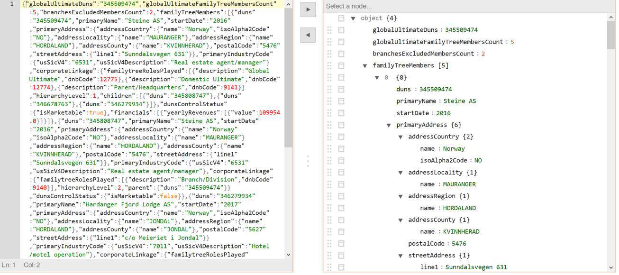Tick checkbox for branchesExcludedMembersCount row
The height and width of the screenshot is (275, 619).
[x=341, y=54]
